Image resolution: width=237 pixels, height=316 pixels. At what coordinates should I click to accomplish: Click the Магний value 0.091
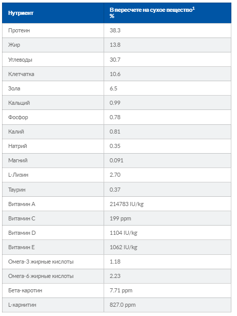tap(116, 160)
